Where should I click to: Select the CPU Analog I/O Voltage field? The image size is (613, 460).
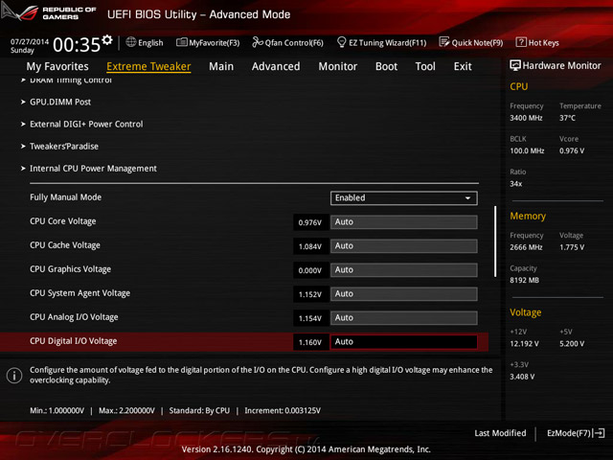(404, 318)
